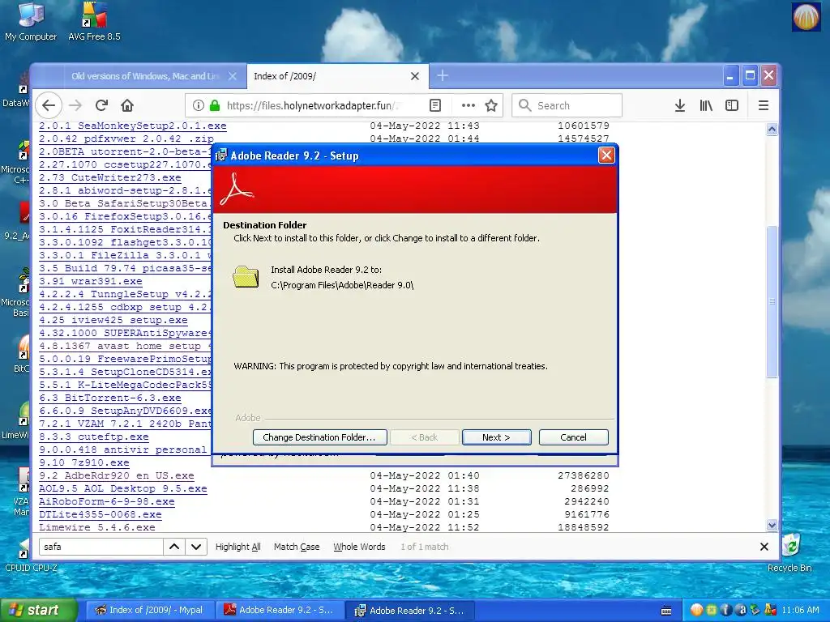
Task: Toggle Reader View icon in address bar
Action: point(435,105)
